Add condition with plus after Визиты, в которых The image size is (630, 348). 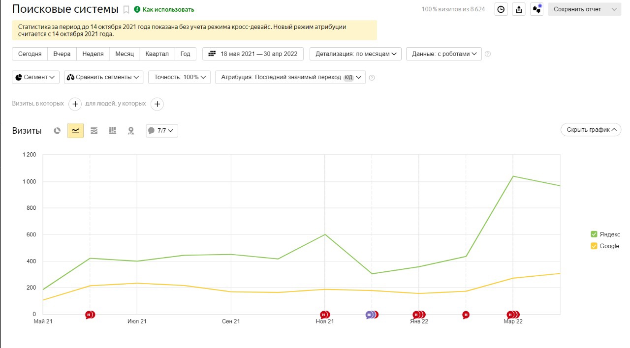(x=75, y=104)
